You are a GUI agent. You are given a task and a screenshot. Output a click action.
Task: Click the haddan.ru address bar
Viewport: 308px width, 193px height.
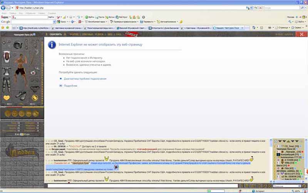(131, 8)
